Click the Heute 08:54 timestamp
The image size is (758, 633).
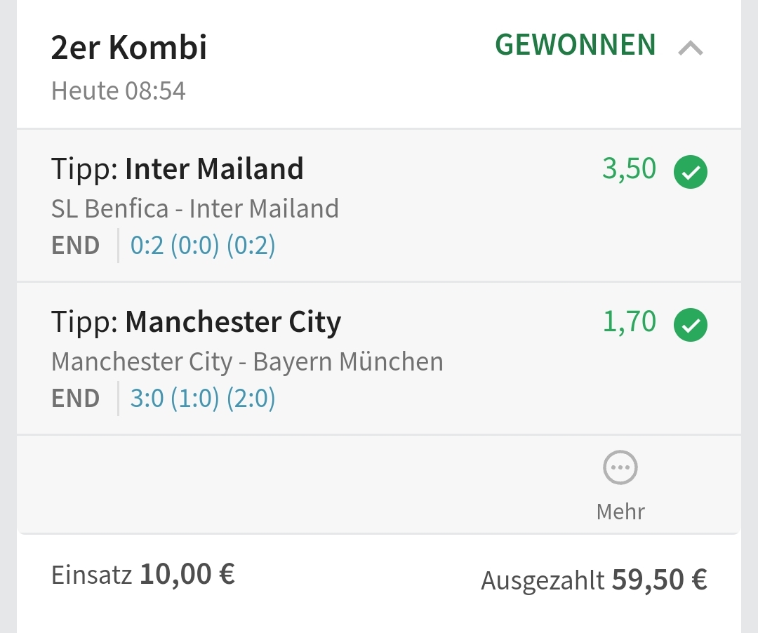[x=119, y=91]
